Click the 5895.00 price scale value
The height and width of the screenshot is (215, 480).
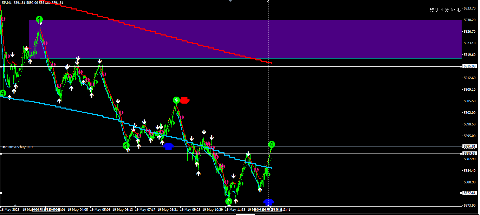(470, 136)
